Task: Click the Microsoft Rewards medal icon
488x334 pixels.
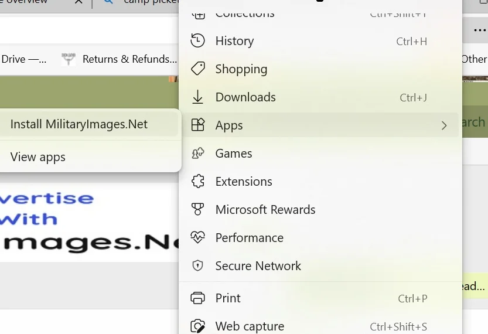Action: 197,209
